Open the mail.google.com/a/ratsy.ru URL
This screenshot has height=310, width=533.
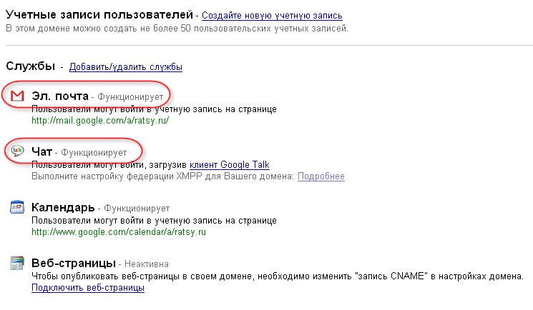100,120
